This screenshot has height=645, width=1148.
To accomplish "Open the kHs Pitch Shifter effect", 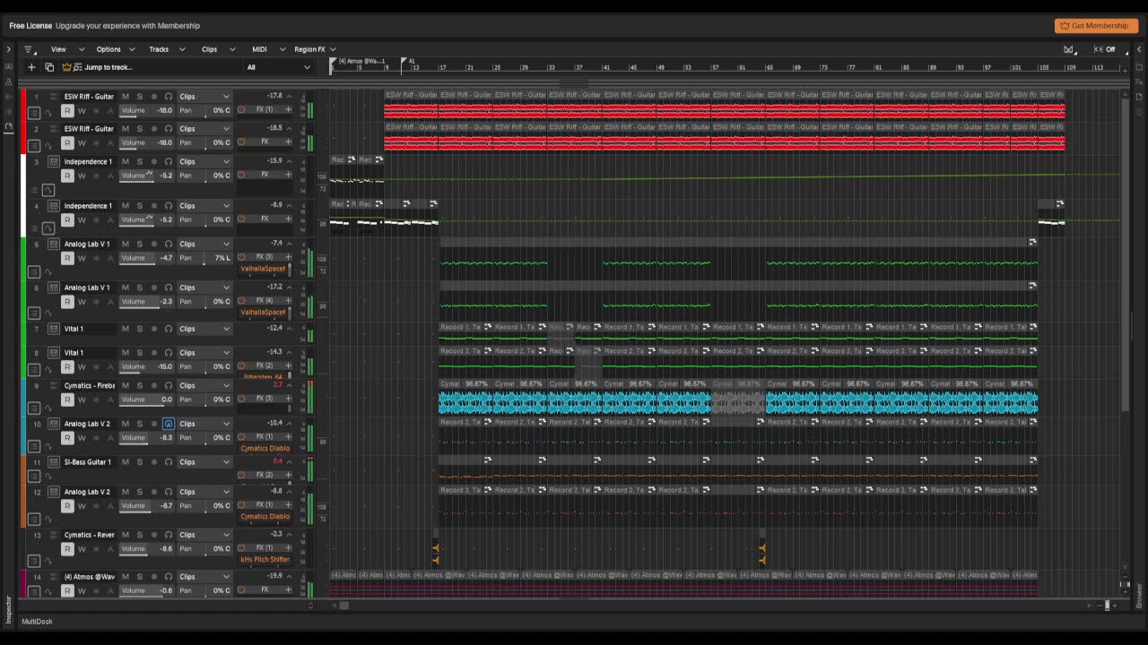I will tap(265, 560).
